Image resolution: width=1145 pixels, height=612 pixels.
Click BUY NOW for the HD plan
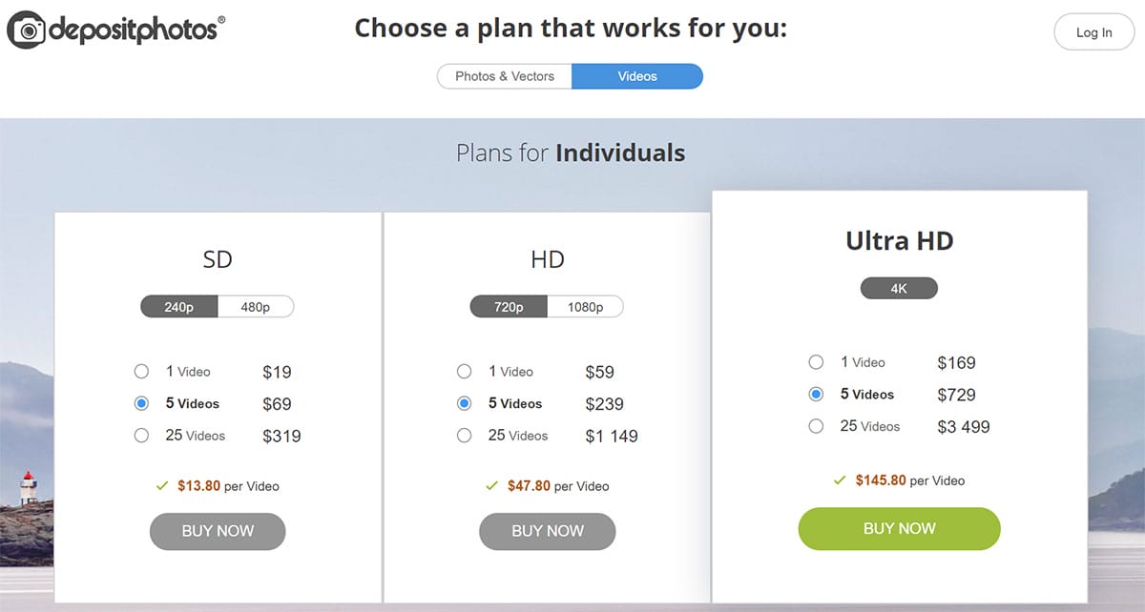[x=548, y=531]
